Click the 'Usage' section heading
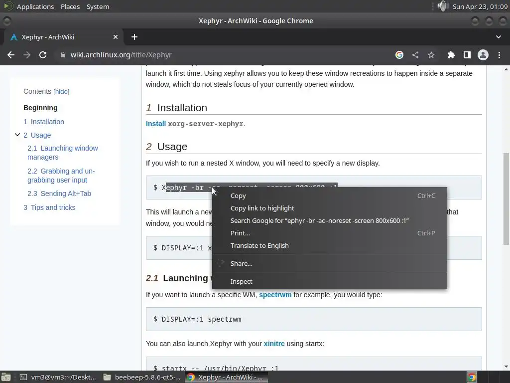510x383 pixels. pyautogui.click(x=172, y=147)
